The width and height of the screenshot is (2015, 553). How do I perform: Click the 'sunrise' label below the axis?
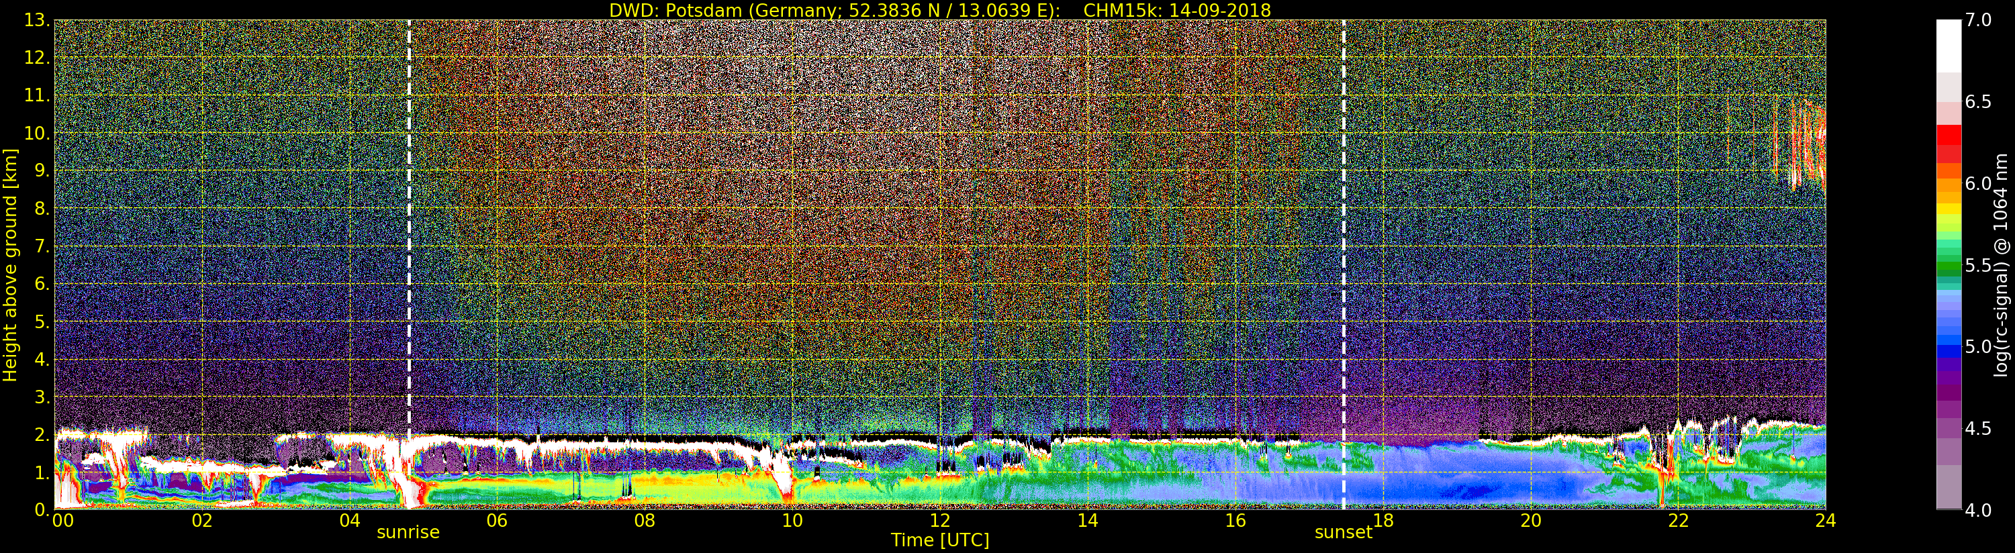point(408,533)
